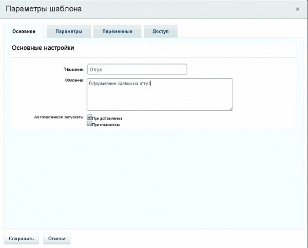Grab the Описание textarea resize handle
This screenshot has width=308, height=248.
(231, 108)
